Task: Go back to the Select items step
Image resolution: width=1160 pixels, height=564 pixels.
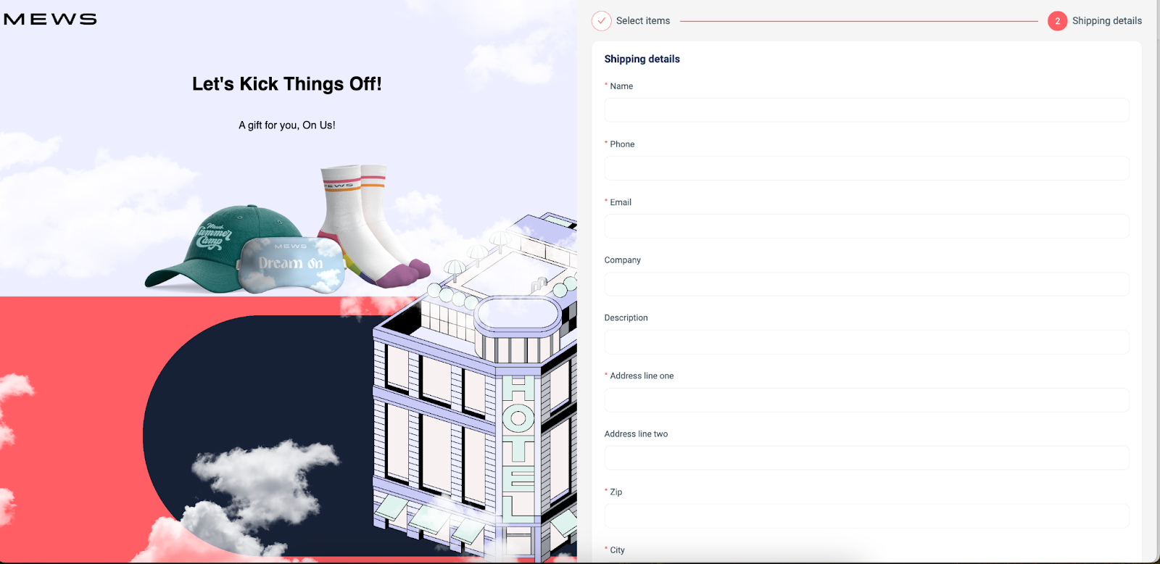Action: (642, 21)
